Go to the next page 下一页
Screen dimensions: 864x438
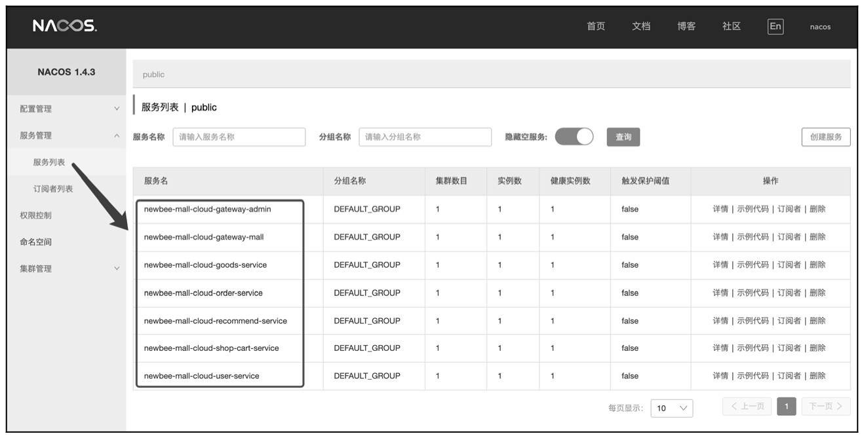pos(825,407)
